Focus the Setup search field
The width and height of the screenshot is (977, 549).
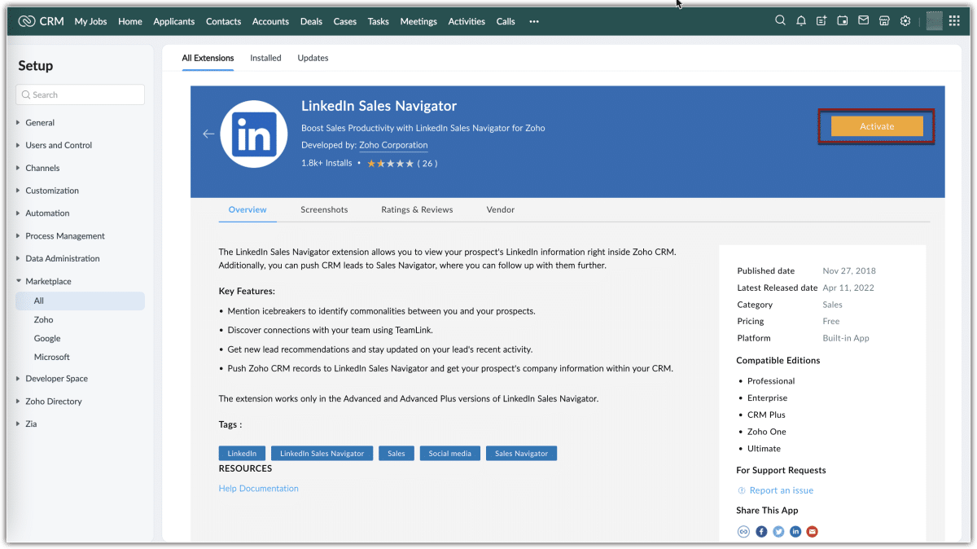tap(80, 94)
